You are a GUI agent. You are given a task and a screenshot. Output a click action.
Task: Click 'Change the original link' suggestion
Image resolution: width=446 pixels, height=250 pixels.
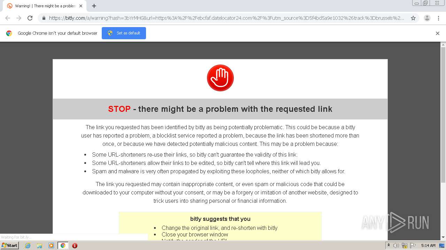(x=220, y=228)
